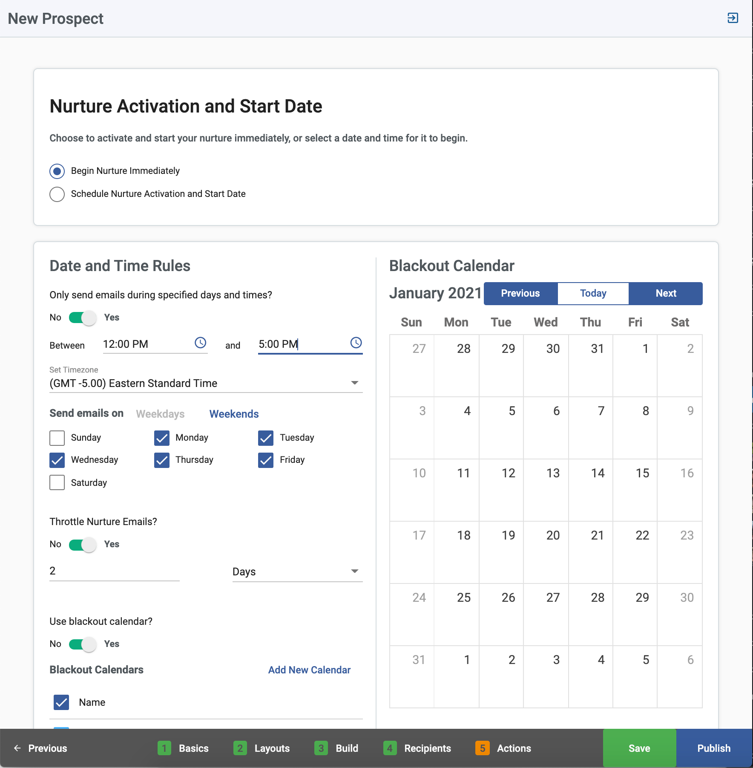
Task: Go to step 1 Basics
Action: 183,748
